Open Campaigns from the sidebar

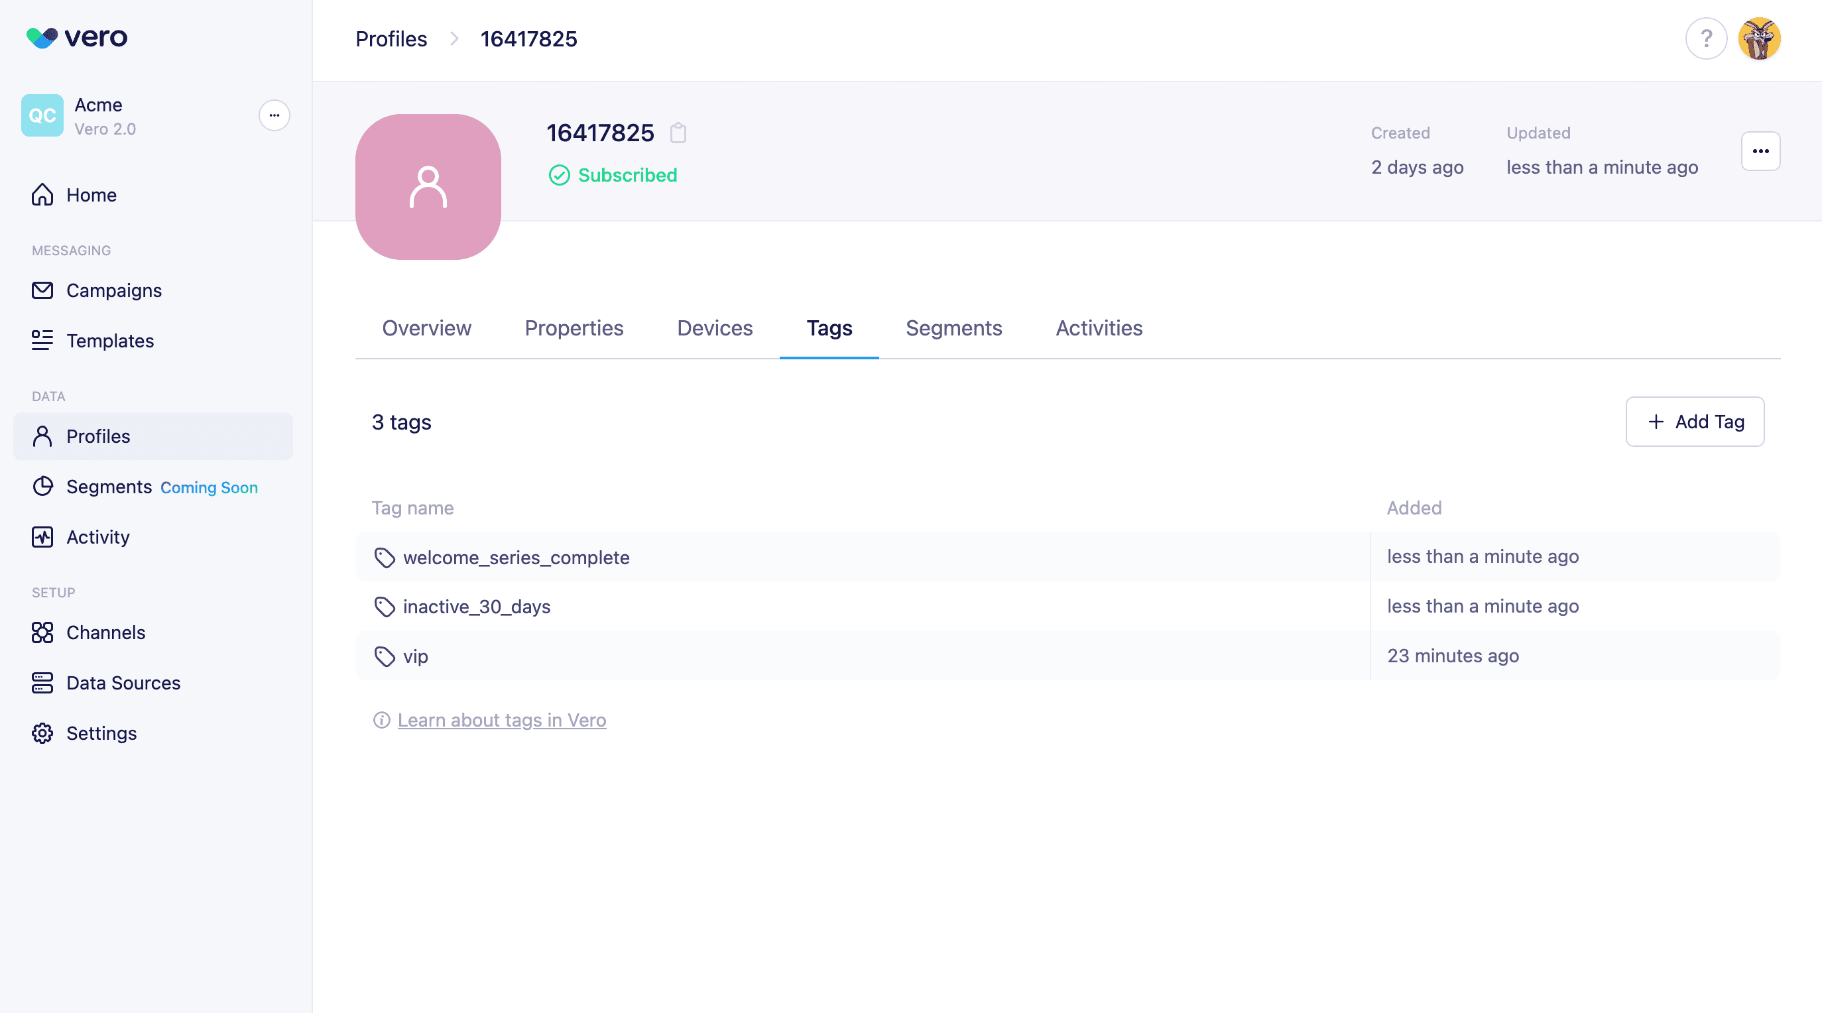tap(113, 290)
